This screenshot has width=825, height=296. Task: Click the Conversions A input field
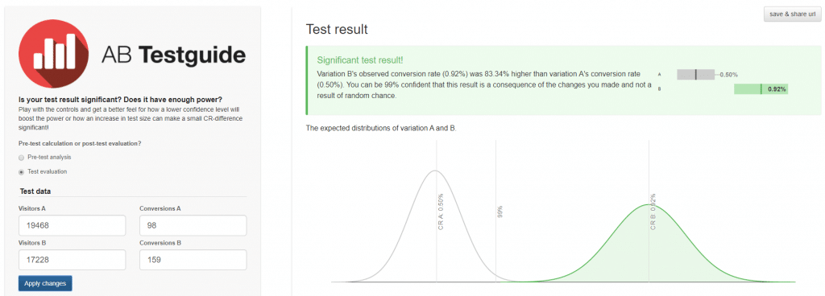193,226
